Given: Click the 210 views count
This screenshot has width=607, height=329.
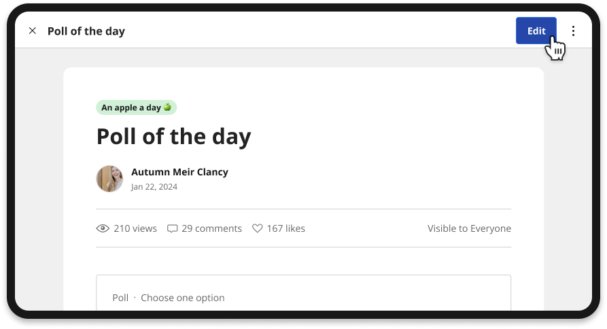Looking at the screenshot, I should (x=135, y=228).
